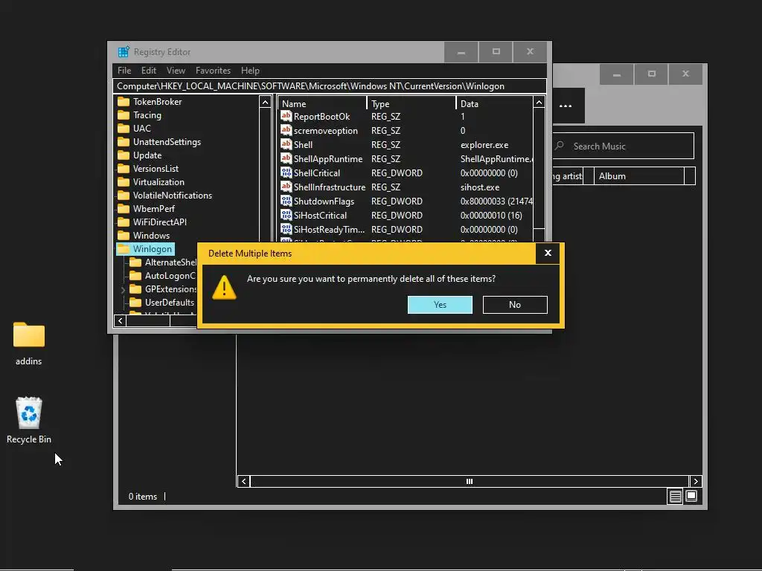The width and height of the screenshot is (762, 571).
Task: Click the Registry Editor title bar icon
Action: coord(124,51)
